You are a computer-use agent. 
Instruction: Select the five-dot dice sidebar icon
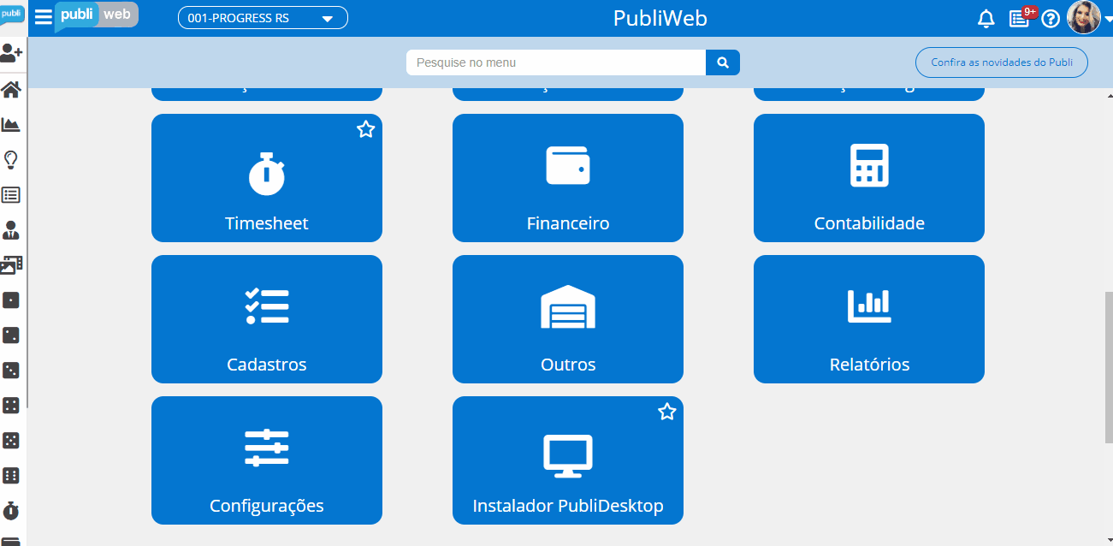pyautogui.click(x=11, y=441)
